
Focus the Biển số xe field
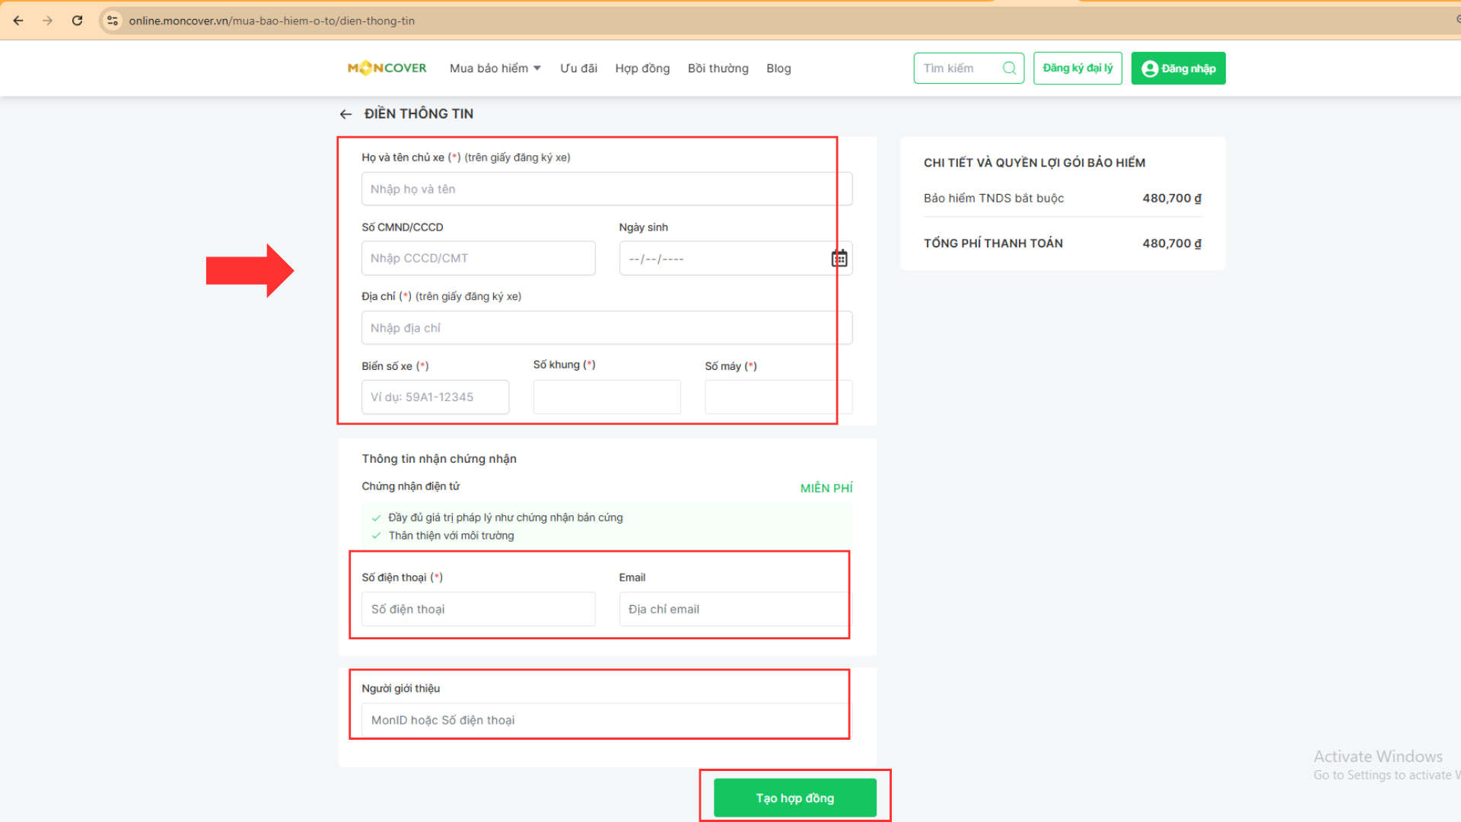point(435,397)
